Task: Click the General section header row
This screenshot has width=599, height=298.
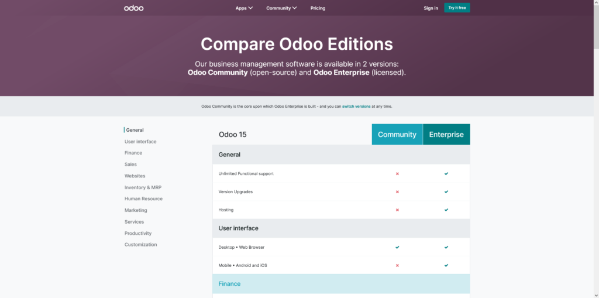Action: tap(341, 155)
